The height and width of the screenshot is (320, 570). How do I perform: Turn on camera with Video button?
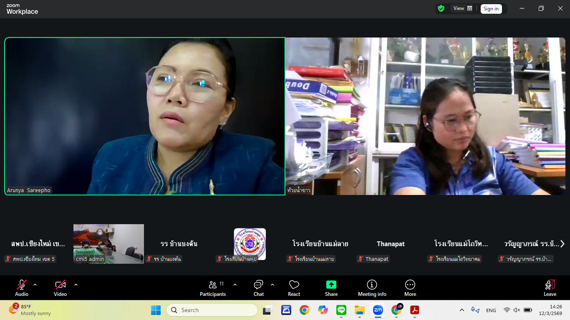click(61, 288)
